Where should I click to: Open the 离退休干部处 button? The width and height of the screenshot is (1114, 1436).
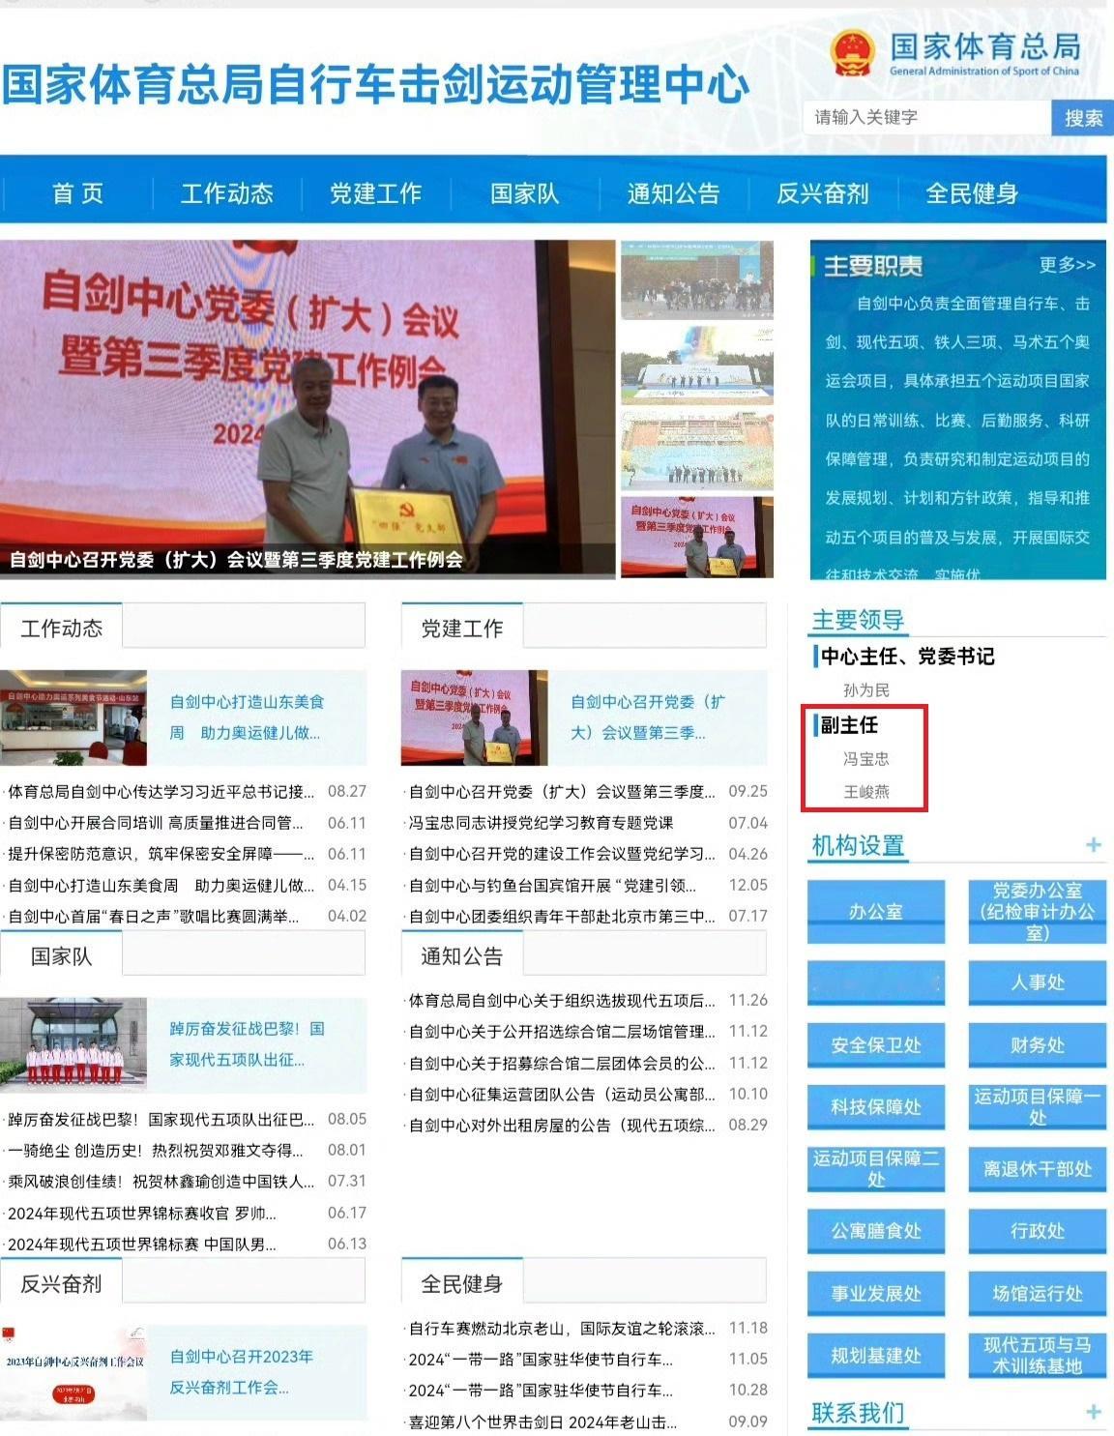[1038, 1169]
